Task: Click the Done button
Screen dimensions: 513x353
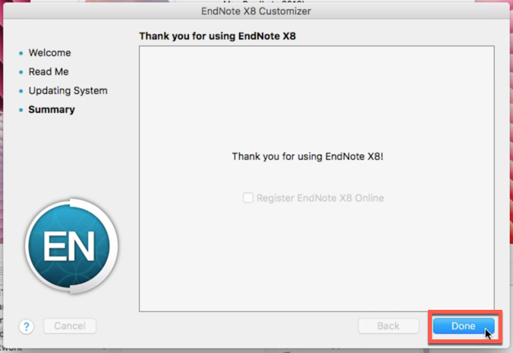Action: click(464, 326)
